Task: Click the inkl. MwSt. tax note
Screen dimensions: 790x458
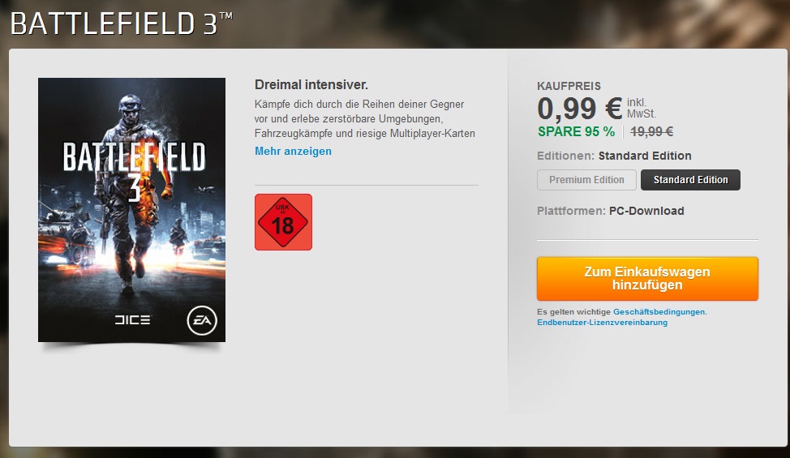Action: click(642, 108)
